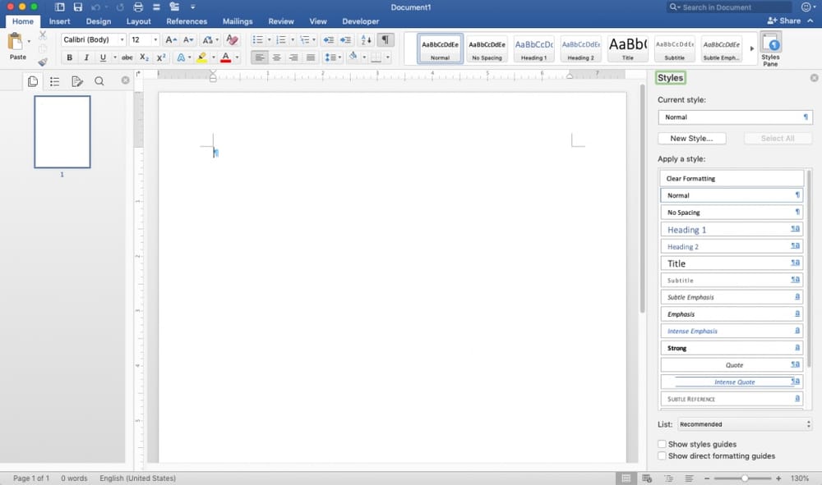Screen dimensions: 822x485
Task: Expand the font name dropdown
Action: [121, 39]
